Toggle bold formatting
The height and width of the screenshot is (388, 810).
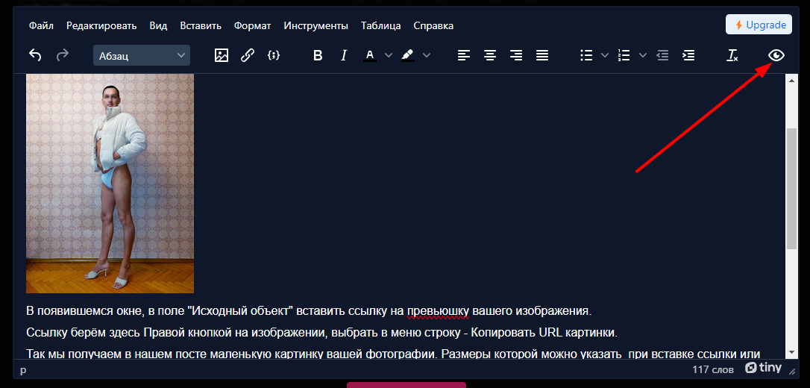pos(318,55)
